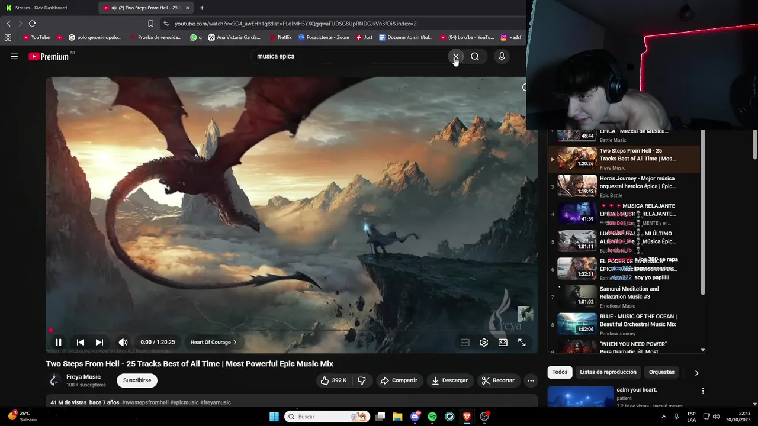
Task: Click the 'musica epica' search field
Action: coord(349,56)
